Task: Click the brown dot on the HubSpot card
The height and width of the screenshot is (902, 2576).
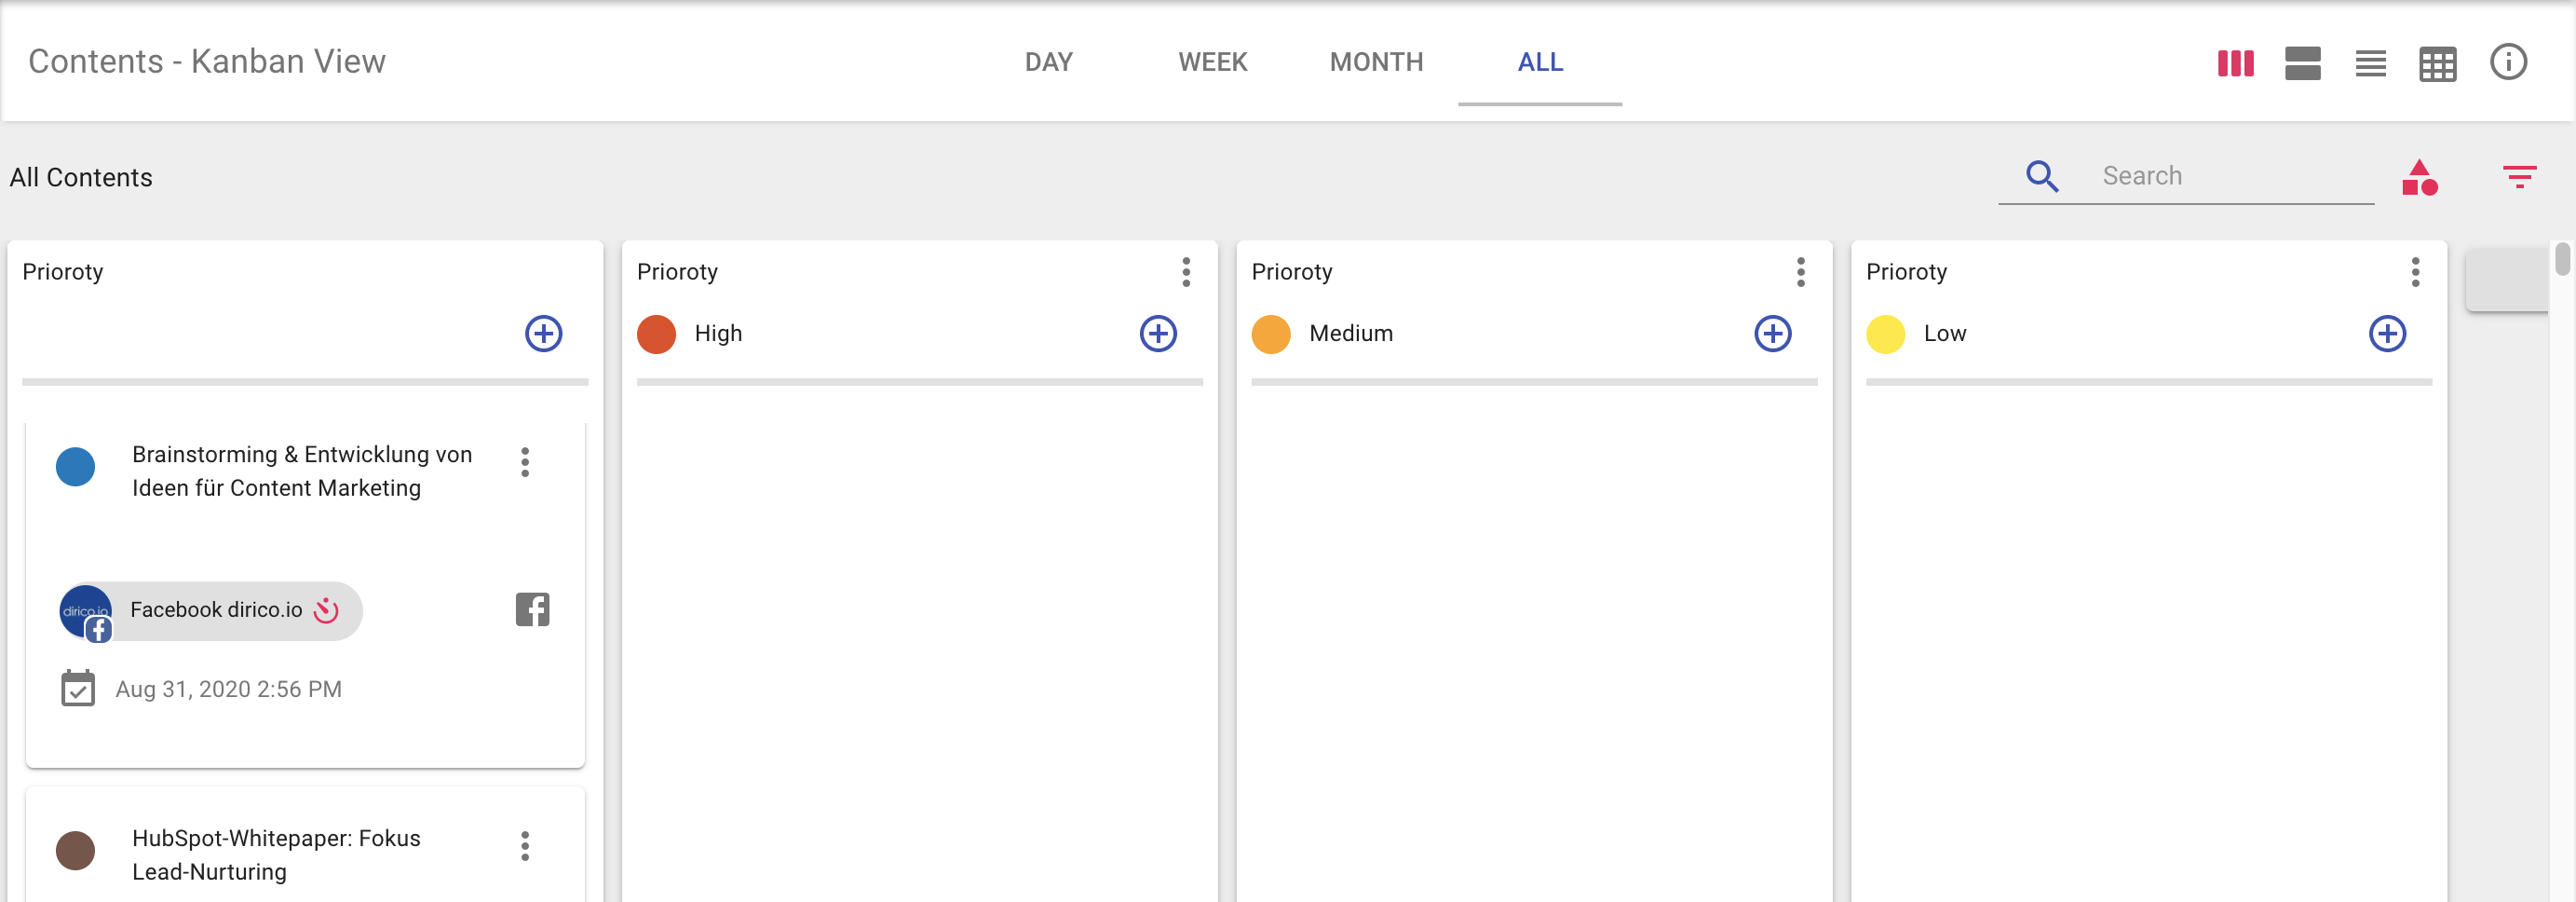Action: 75,850
